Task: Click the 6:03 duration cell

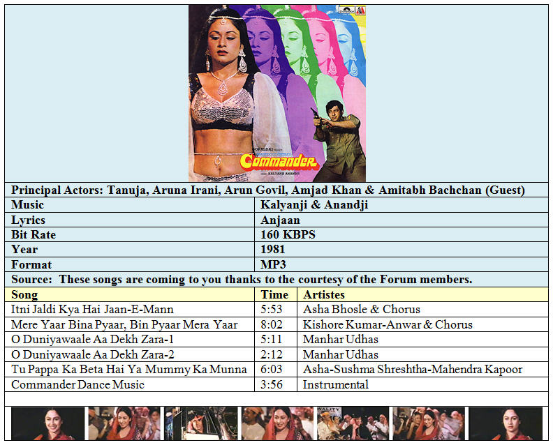Action: click(x=276, y=369)
